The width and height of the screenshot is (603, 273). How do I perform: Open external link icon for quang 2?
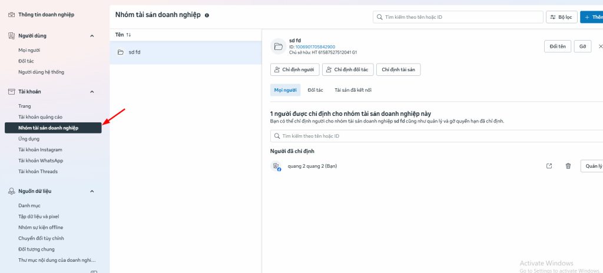click(549, 166)
